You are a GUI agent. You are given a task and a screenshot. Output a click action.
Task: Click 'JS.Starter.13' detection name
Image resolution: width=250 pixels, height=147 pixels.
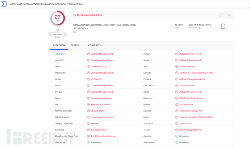97,79
